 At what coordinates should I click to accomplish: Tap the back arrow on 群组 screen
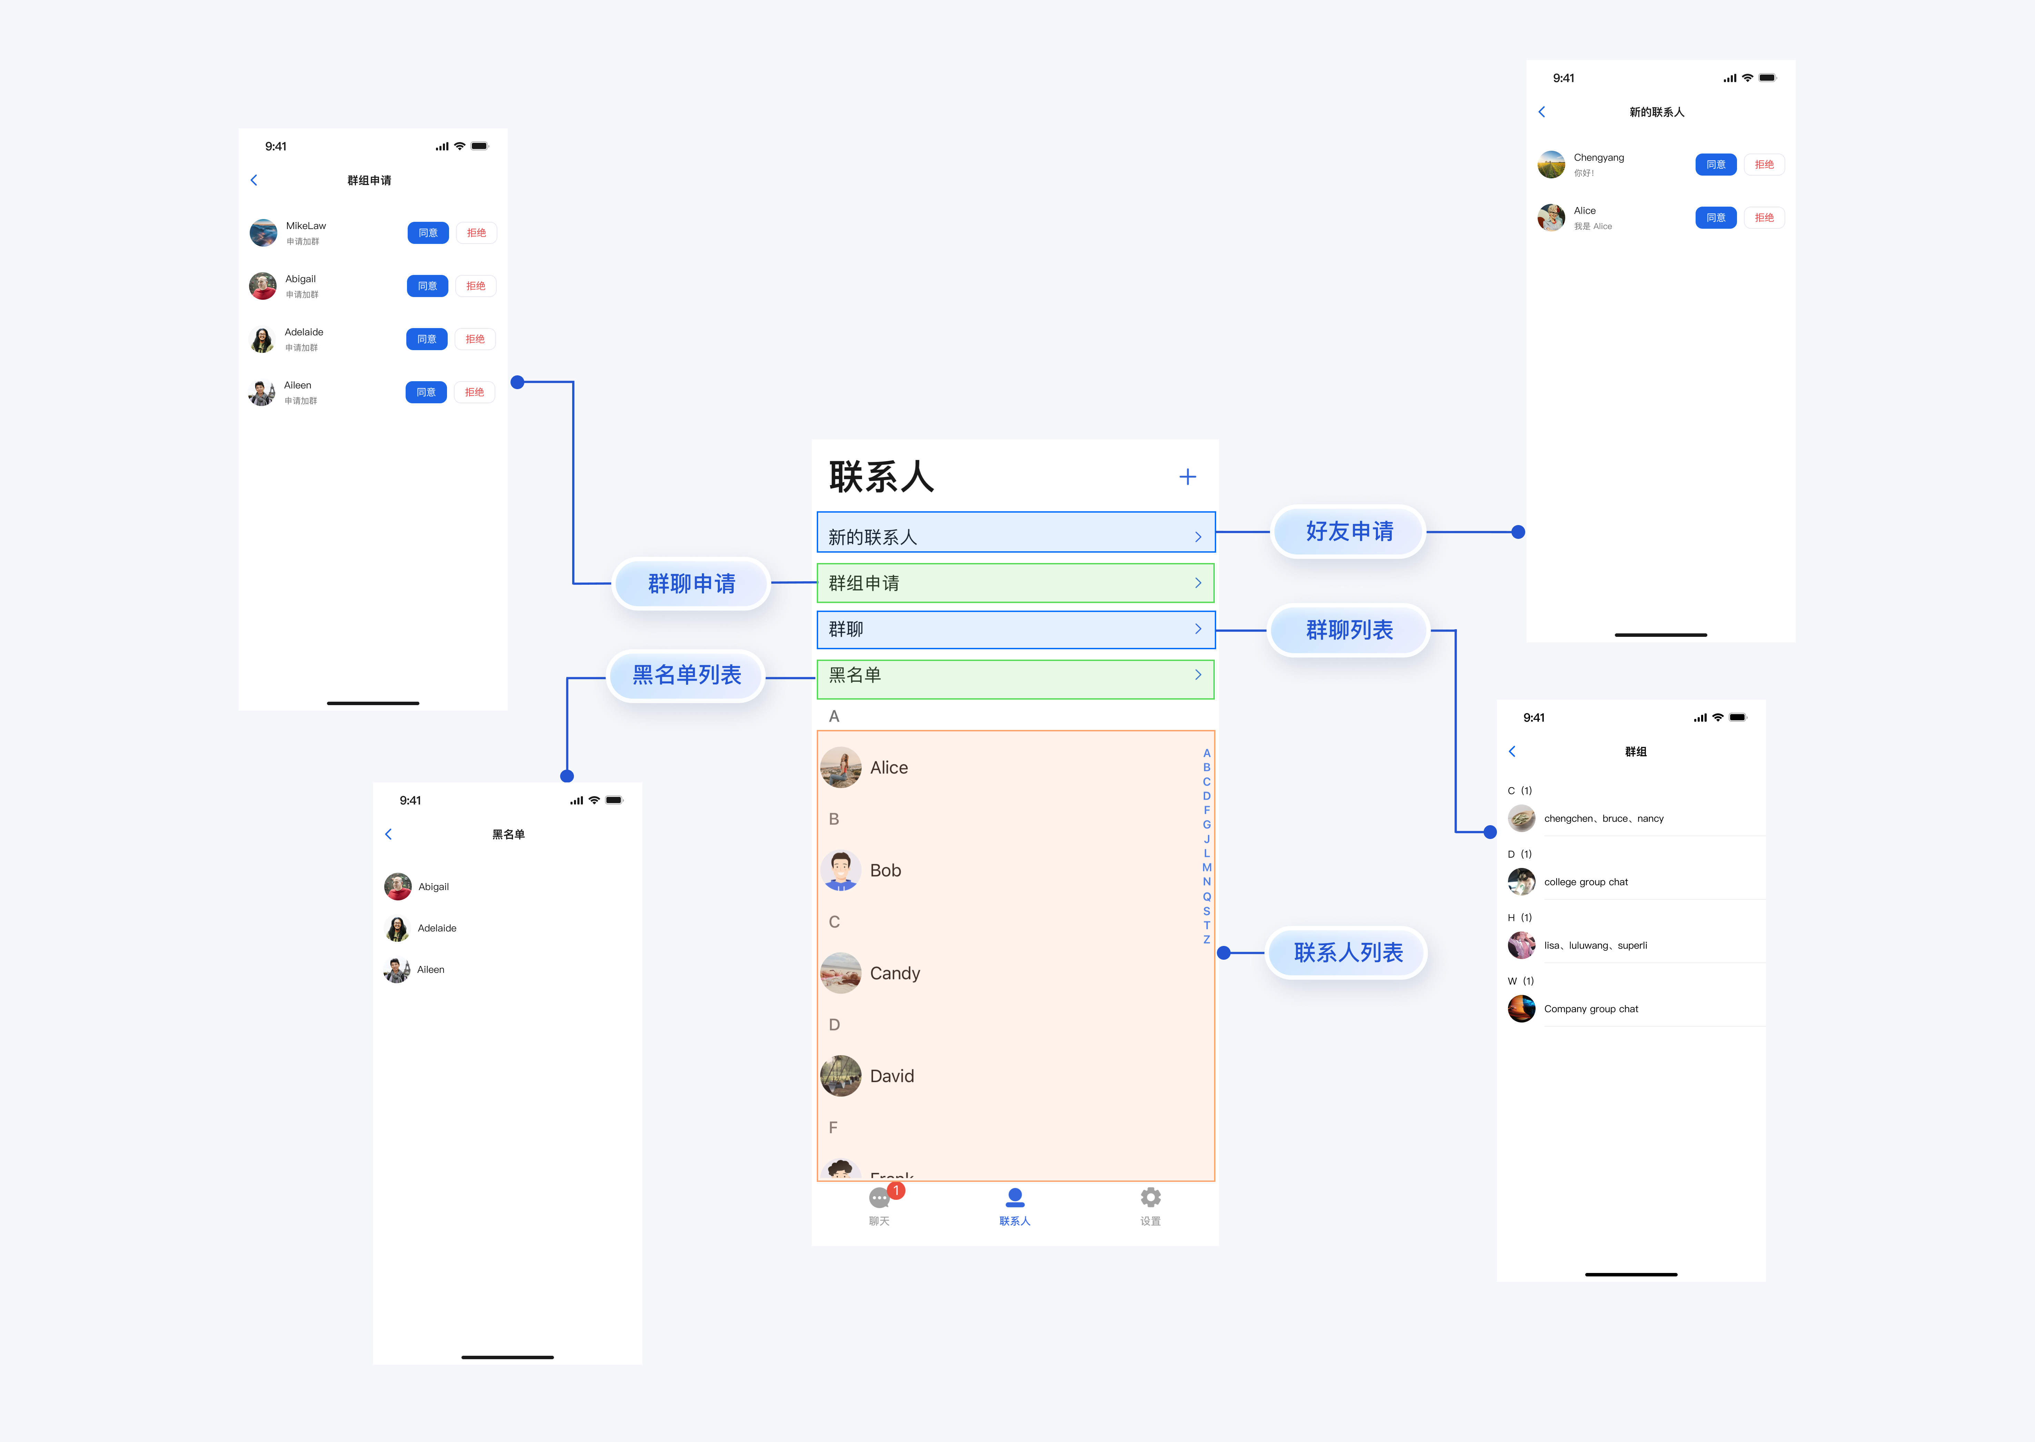[x=1512, y=751]
